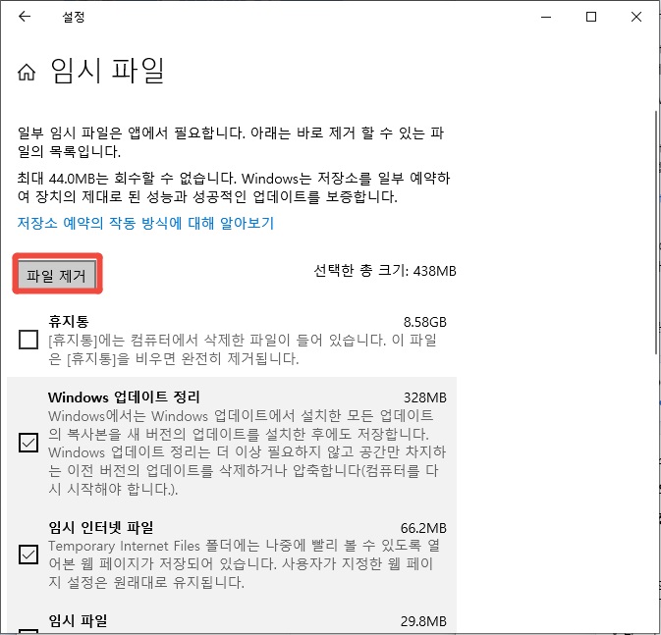Click the 설정 window title
This screenshot has width=661, height=635.
(x=74, y=17)
